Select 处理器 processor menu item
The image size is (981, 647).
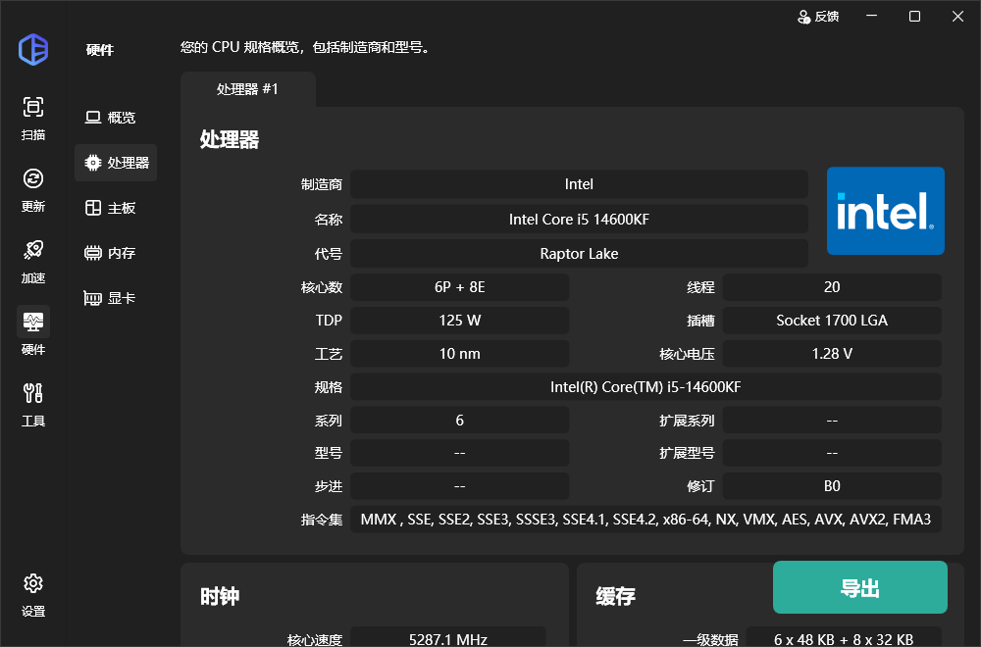click(x=116, y=163)
